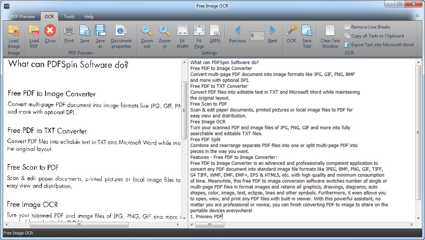Viewport: 425px width, 240px height.
Task: Open Document properties icon
Action: pos(121,30)
